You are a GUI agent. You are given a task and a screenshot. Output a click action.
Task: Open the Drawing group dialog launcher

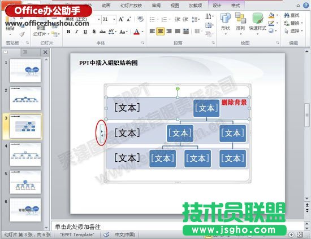(x=278, y=43)
